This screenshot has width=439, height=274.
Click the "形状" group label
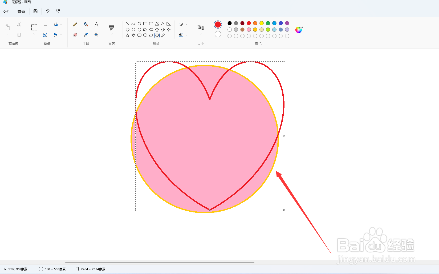156,44
